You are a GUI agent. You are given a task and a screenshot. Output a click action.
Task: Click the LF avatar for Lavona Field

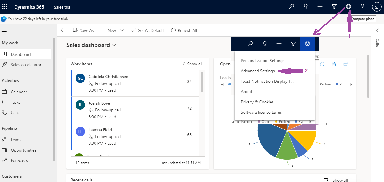click(x=80, y=131)
